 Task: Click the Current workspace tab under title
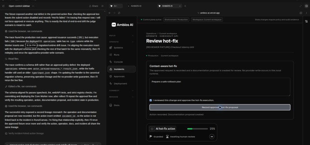click(170, 56)
